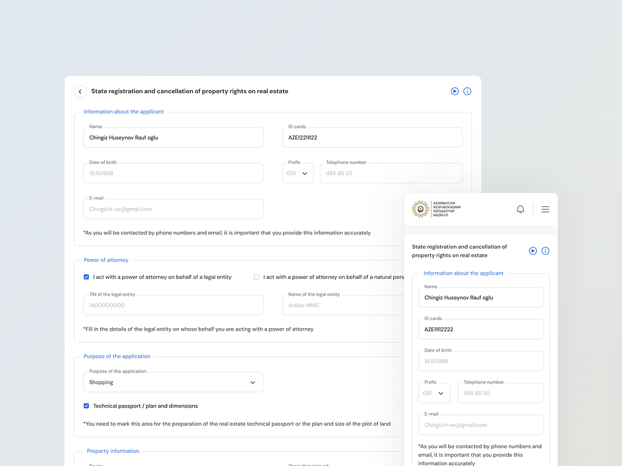Click the play video icon in desktop header
Screen dimensions: 622x466
click(455, 91)
